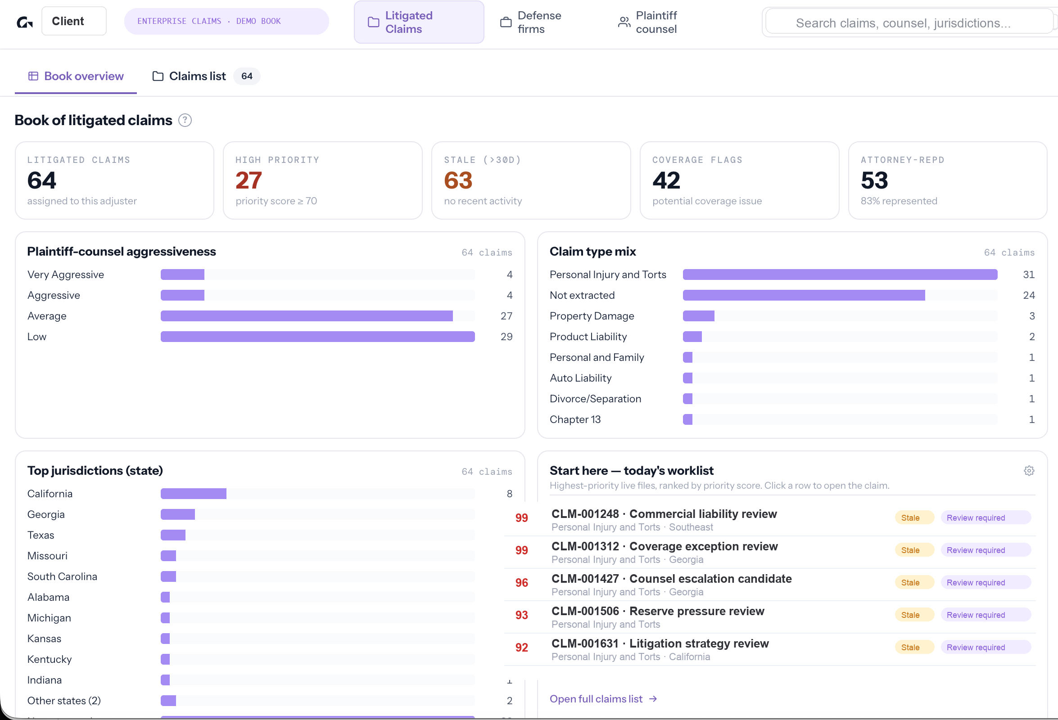The image size is (1058, 720).
Task: Click the Stale tag on CLM-001248
Action: 913,517
